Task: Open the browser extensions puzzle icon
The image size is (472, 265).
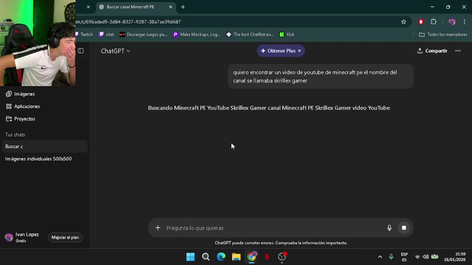Action: 434,22
